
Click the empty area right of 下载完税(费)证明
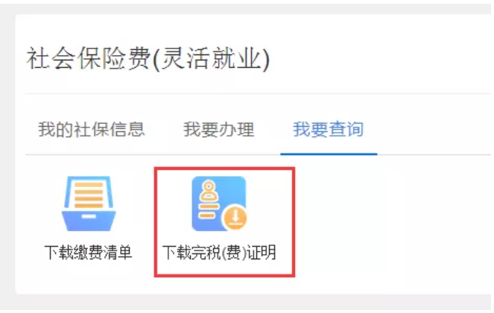click(x=390, y=221)
